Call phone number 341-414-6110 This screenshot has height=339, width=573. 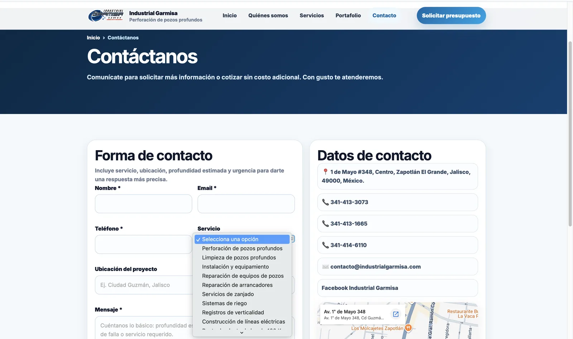point(398,245)
